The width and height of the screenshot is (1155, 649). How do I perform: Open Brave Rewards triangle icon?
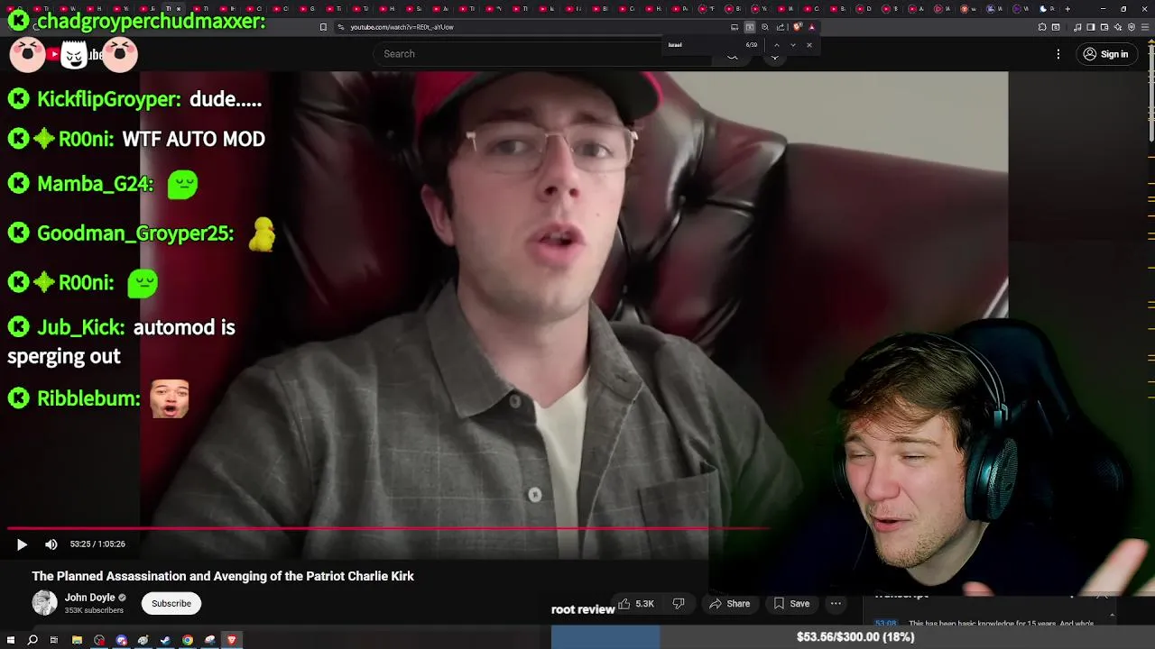point(812,27)
